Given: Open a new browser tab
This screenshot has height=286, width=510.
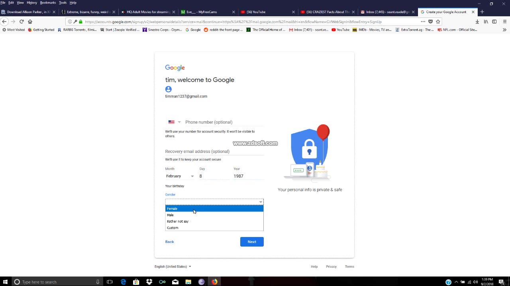Looking at the screenshot, I should coord(482,12).
